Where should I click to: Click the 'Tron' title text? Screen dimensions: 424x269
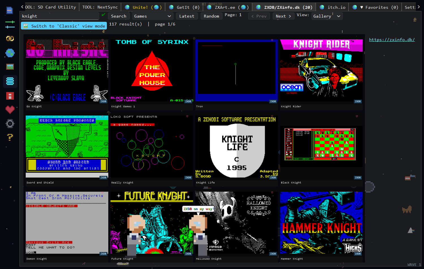(x=200, y=106)
